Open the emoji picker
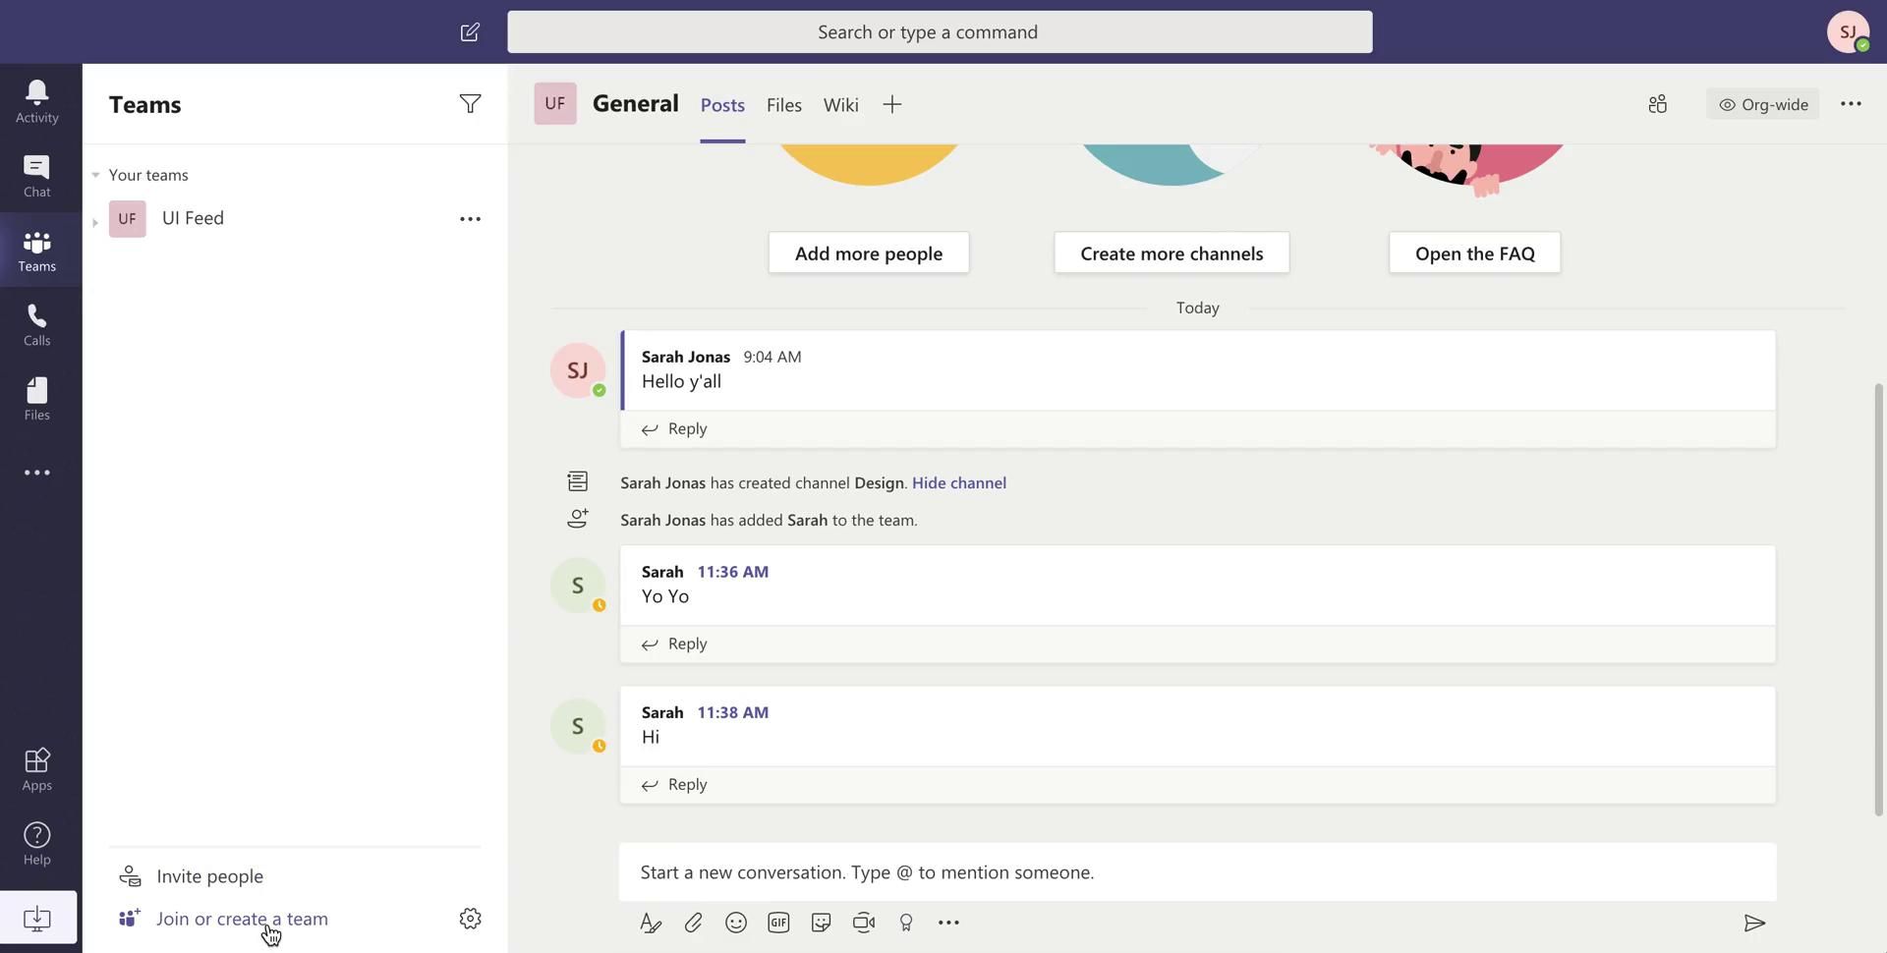1887x953 pixels. click(735, 923)
